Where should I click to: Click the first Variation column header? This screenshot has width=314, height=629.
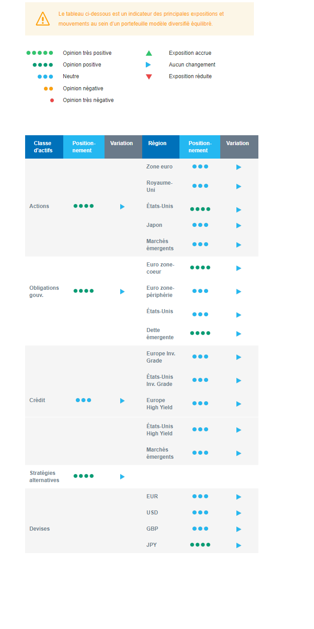click(122, 143)
